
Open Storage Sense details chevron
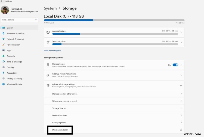[181, 65]
